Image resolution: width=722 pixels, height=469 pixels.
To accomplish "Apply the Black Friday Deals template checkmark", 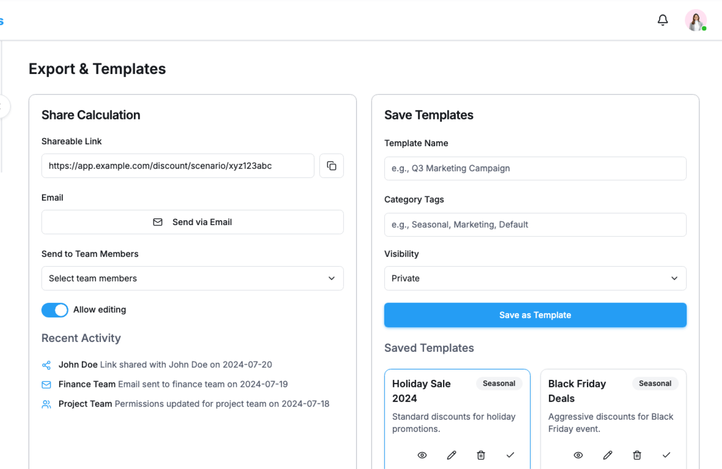I will pyautogui.click(x=666, y=455).
